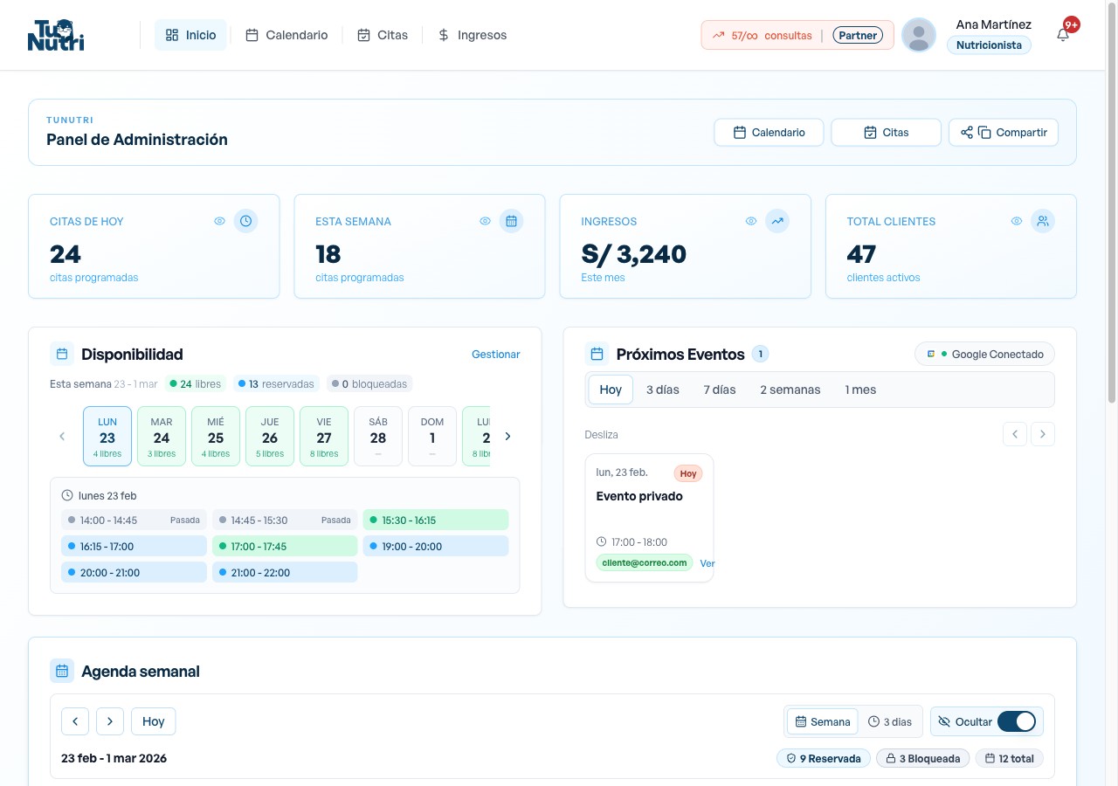This screenshot has width=1118, height=786.
Task: Hide the Ingresos value with eye icon
Action: click(x=750, y=221)
